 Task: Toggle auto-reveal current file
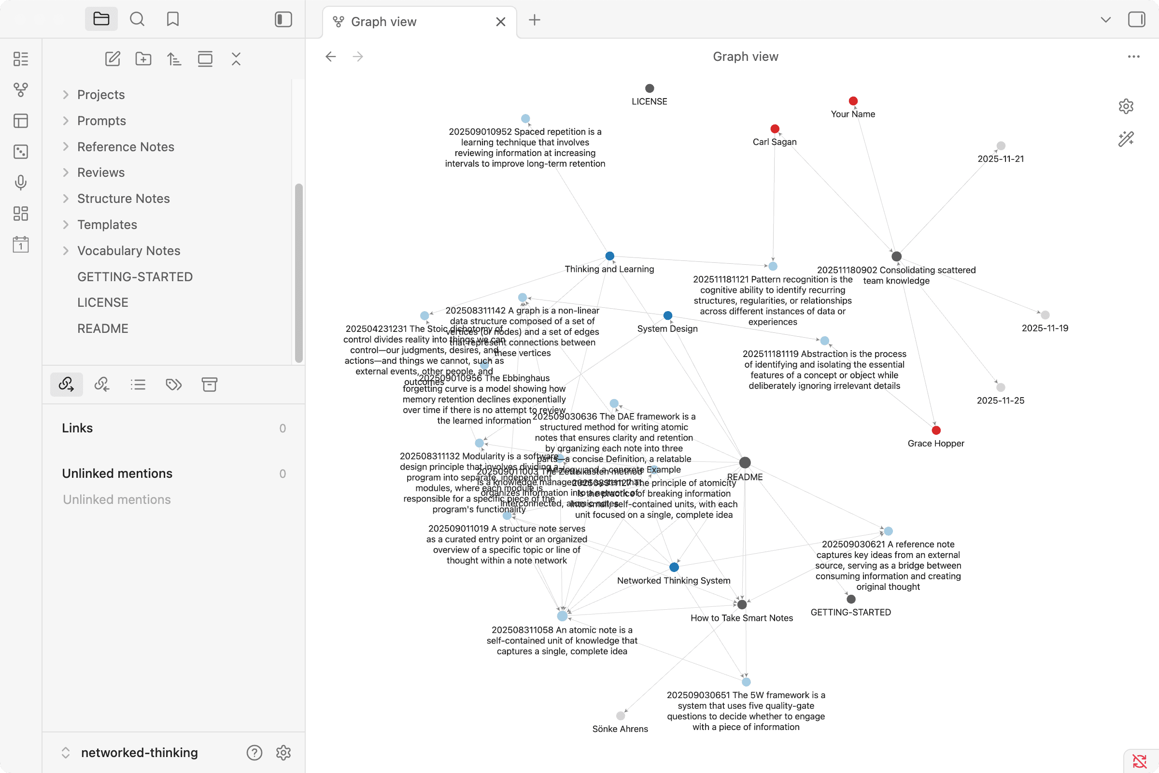point(205,59)
